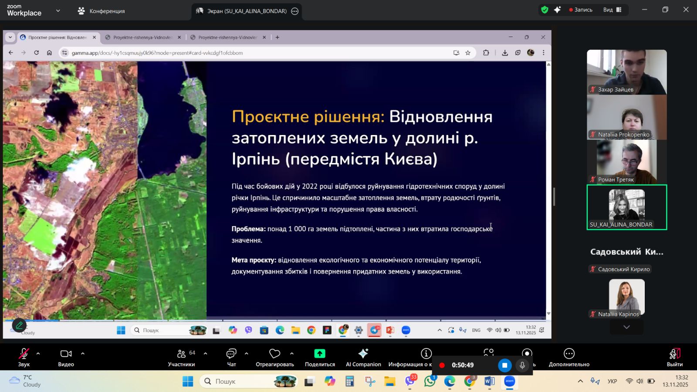Expand the arrow next to Участники
The image size is (697, 392).
click(206, 354)
